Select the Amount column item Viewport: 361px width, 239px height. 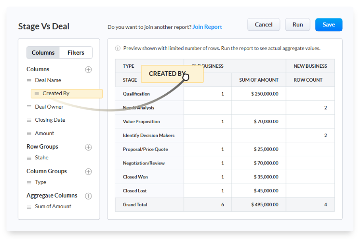[44, 133]
